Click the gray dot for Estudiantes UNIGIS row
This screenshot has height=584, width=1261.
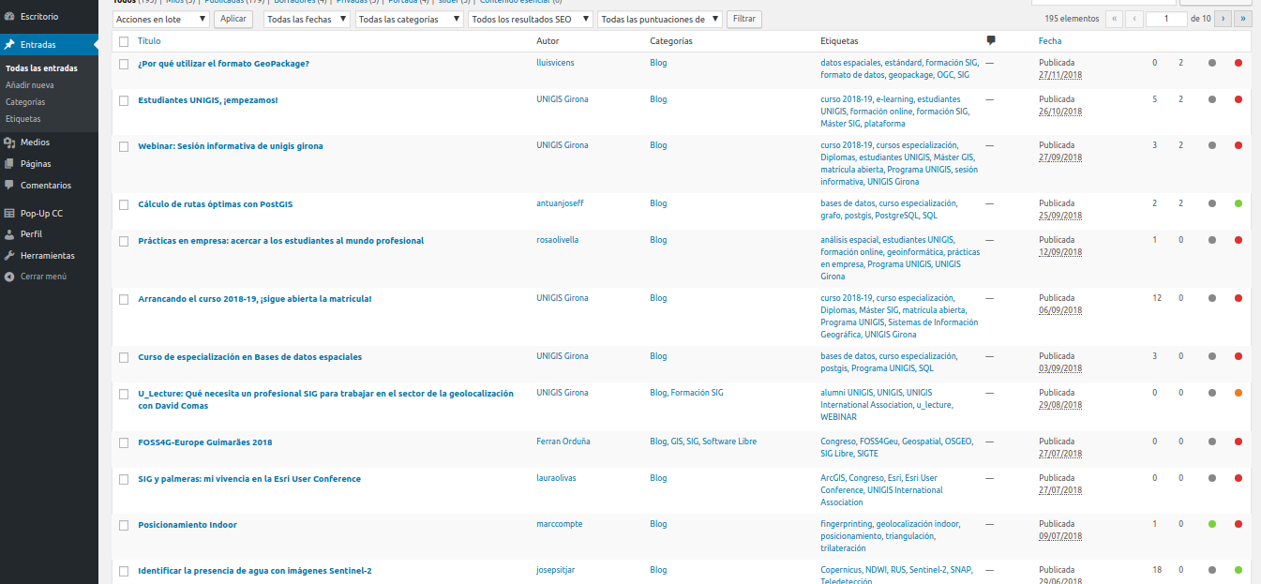pyautogui.click(x=1212, y=99)
